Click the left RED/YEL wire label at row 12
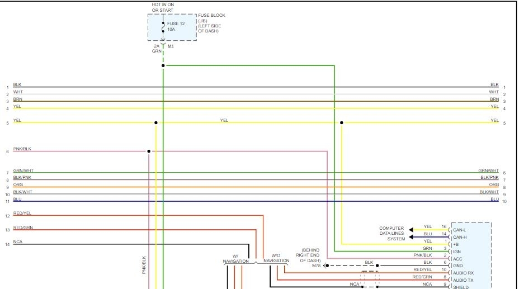Screen dimensions: 519x289 pos(22,214)
